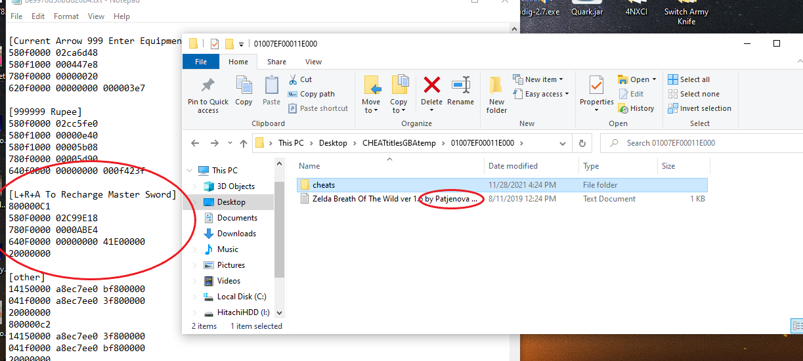Click the Select none command
803x361 pixels.
pyautogui.click(x=693, y=94)
